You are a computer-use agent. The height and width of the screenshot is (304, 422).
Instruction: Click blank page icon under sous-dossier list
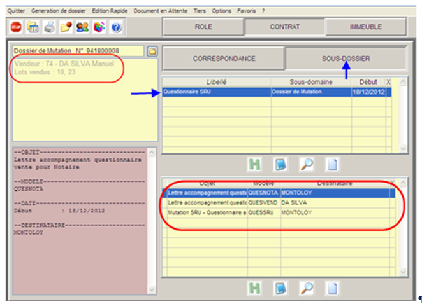[x=332, y=164]
